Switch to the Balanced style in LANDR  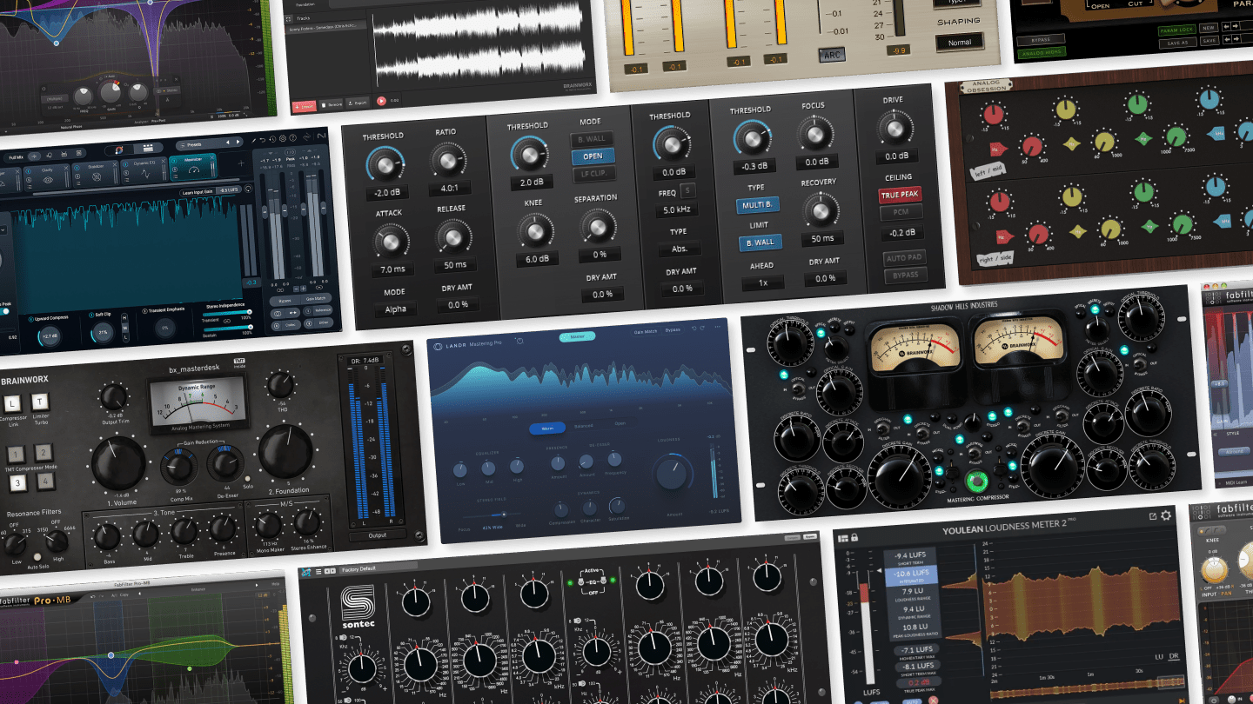click(x=584, y=426)
